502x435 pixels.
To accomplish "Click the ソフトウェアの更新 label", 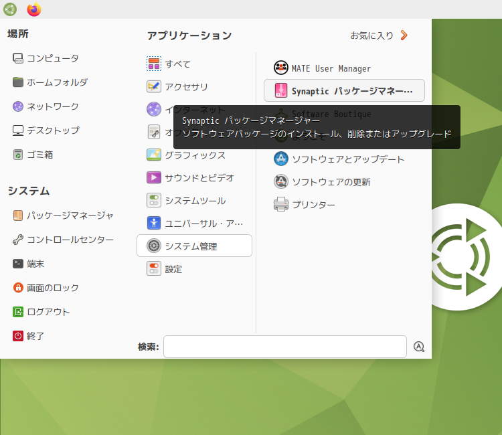I will click(x=331, y=182).
